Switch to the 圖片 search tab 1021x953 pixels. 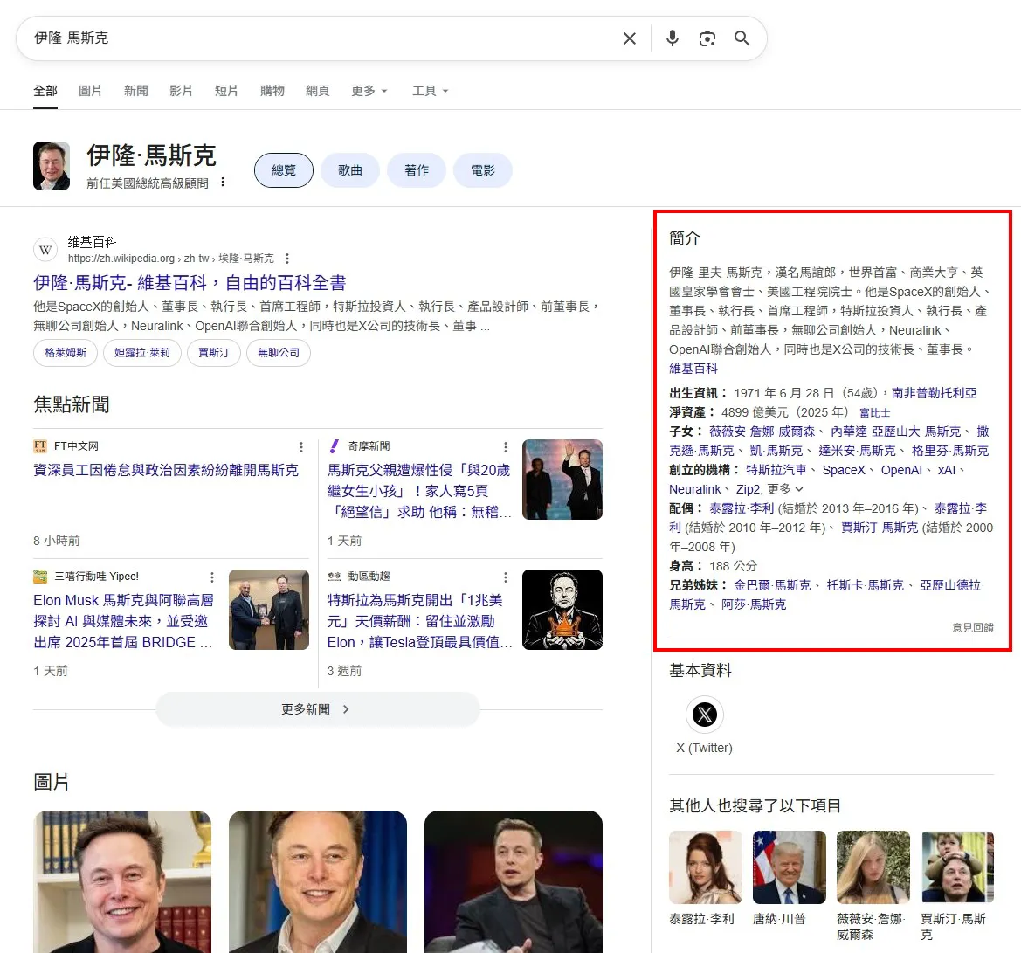point(91,91)
